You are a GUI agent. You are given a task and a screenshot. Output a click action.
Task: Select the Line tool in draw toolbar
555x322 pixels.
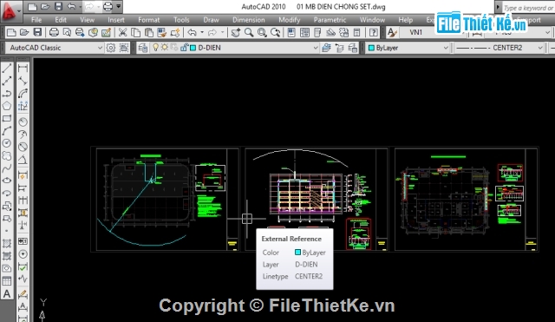(7, 69)
